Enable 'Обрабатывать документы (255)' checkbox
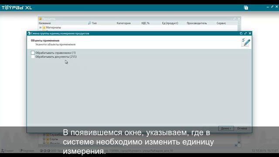The image size is (279, 157). click(33, 57)
